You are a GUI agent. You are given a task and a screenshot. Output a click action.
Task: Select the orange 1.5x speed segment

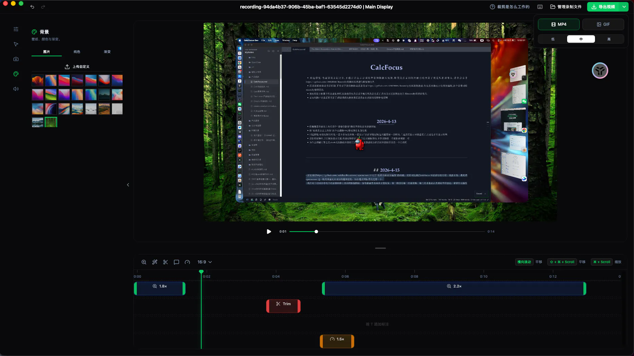click(x=337, y=341)
